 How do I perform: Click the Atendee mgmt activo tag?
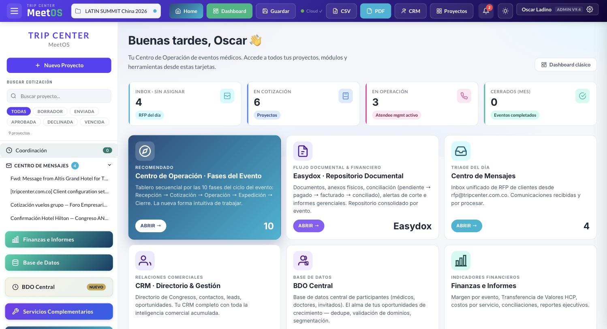(x=397, y=115)
